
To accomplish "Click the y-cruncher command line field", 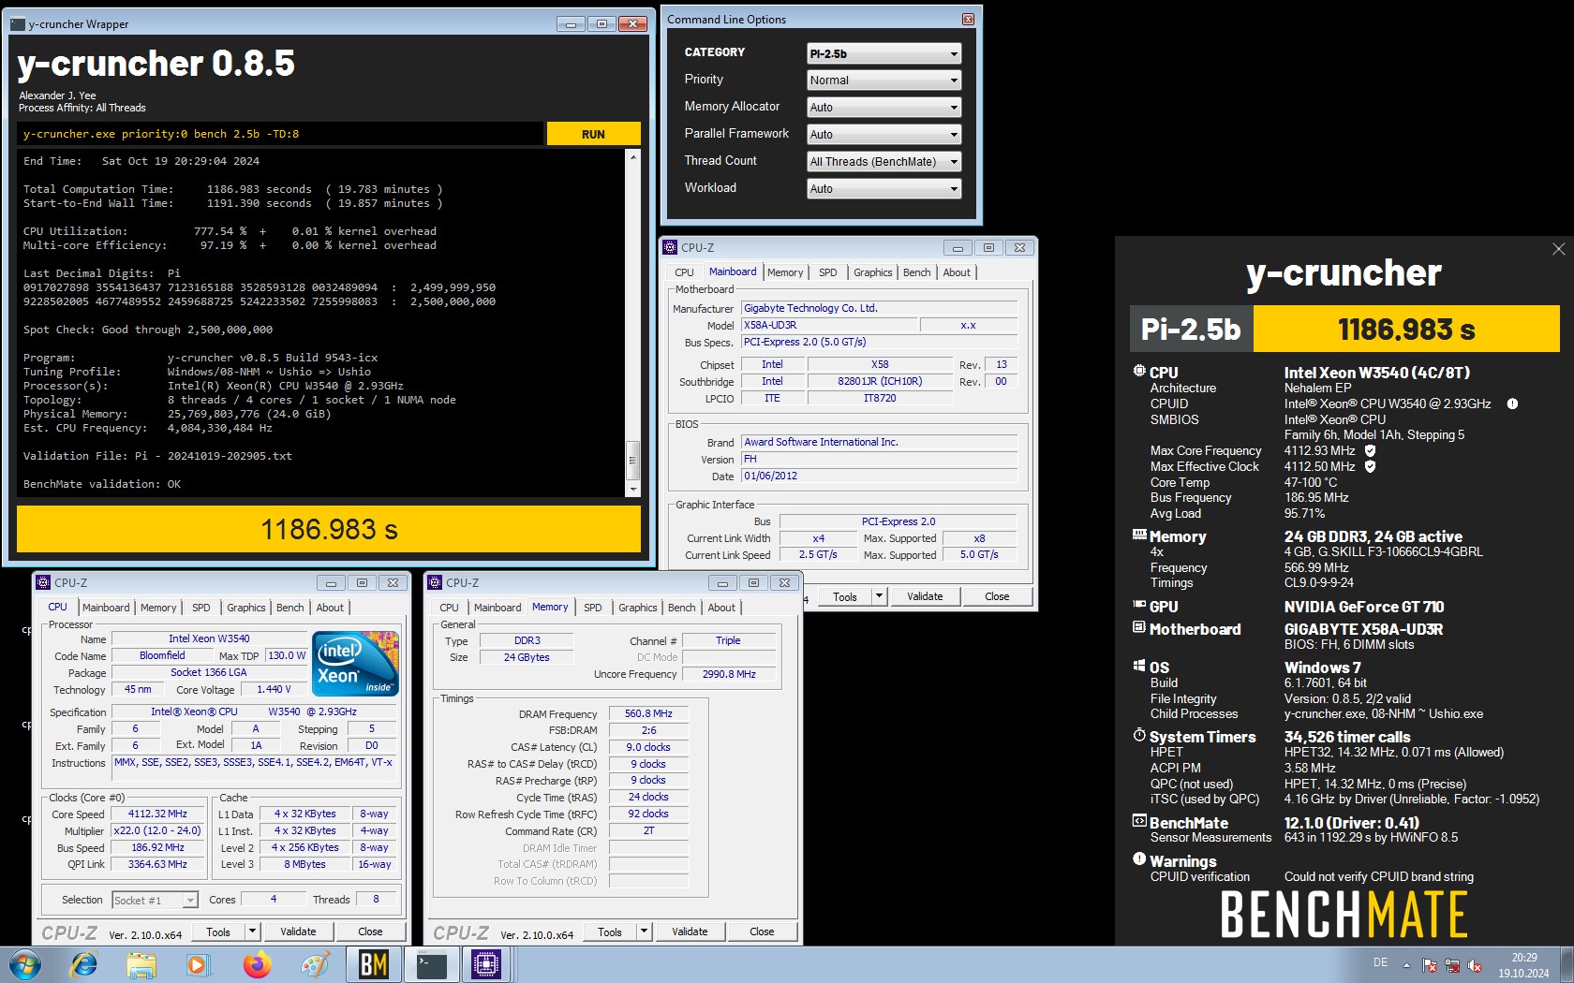I will pyautogui.click(x=281, y=134).
